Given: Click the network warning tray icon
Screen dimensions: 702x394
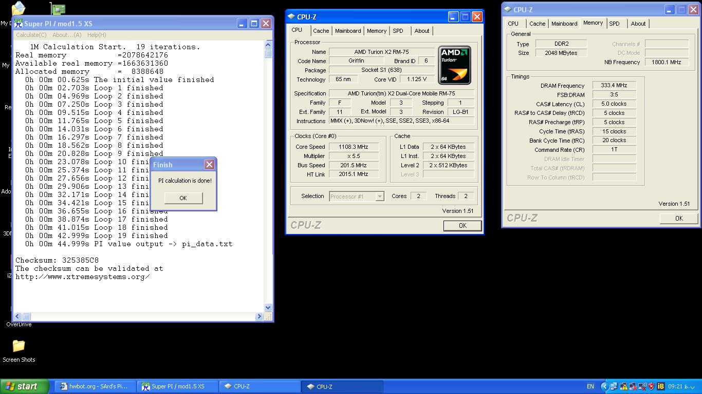Looking at the screenshot, I should pyautogui.click(x=623, y=386).
